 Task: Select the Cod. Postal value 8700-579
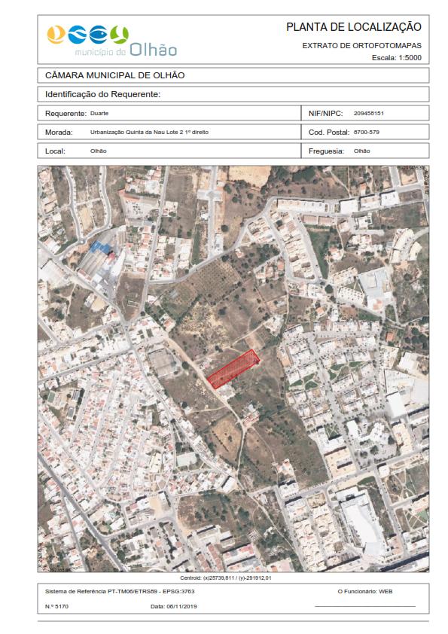point(367,133)
